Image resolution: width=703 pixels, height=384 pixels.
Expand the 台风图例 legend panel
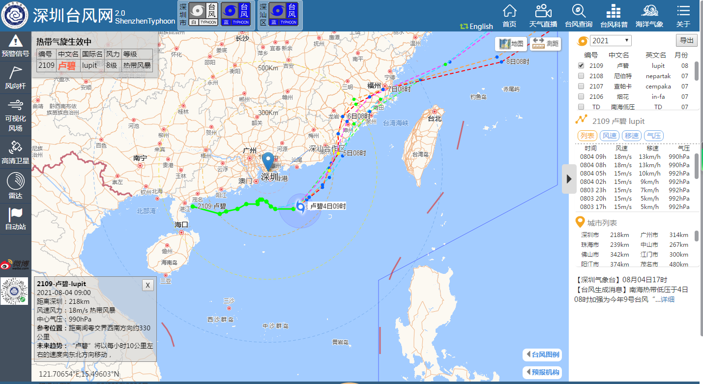click(541, 354)
